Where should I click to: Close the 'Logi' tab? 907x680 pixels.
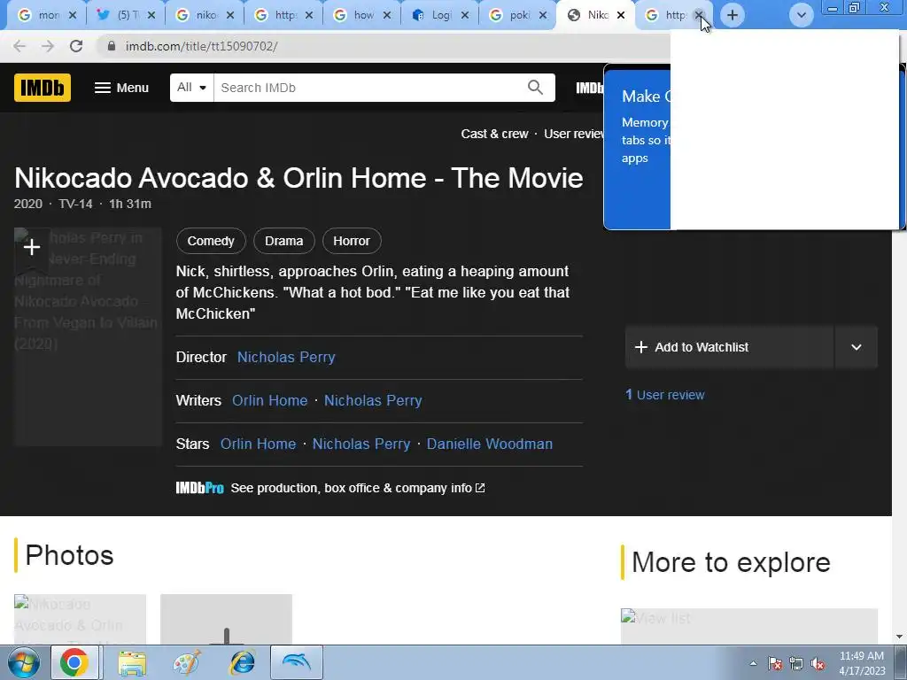[465, 15]
